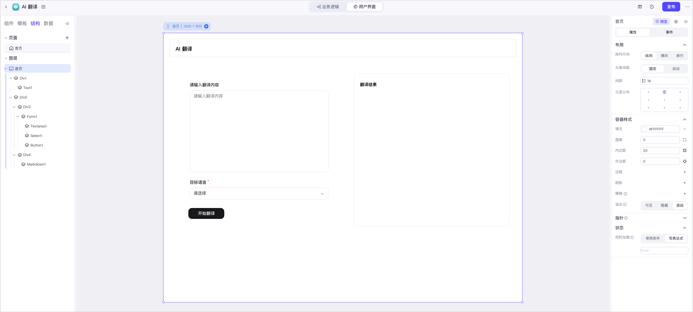Viewport: 693px width, 312px height.
Task: Set layout direction to 横向
Action: click(664, 56)
